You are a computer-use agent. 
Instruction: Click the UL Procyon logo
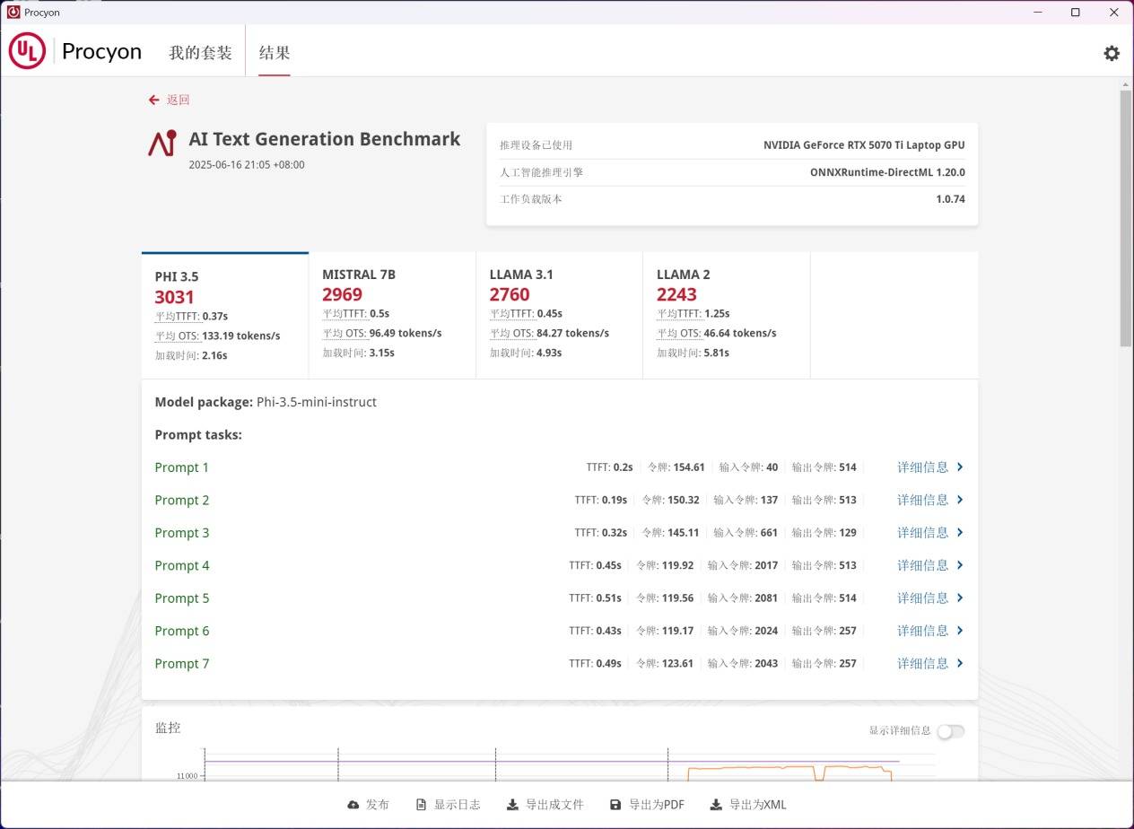pyautogui.click(x=27, y=51)
